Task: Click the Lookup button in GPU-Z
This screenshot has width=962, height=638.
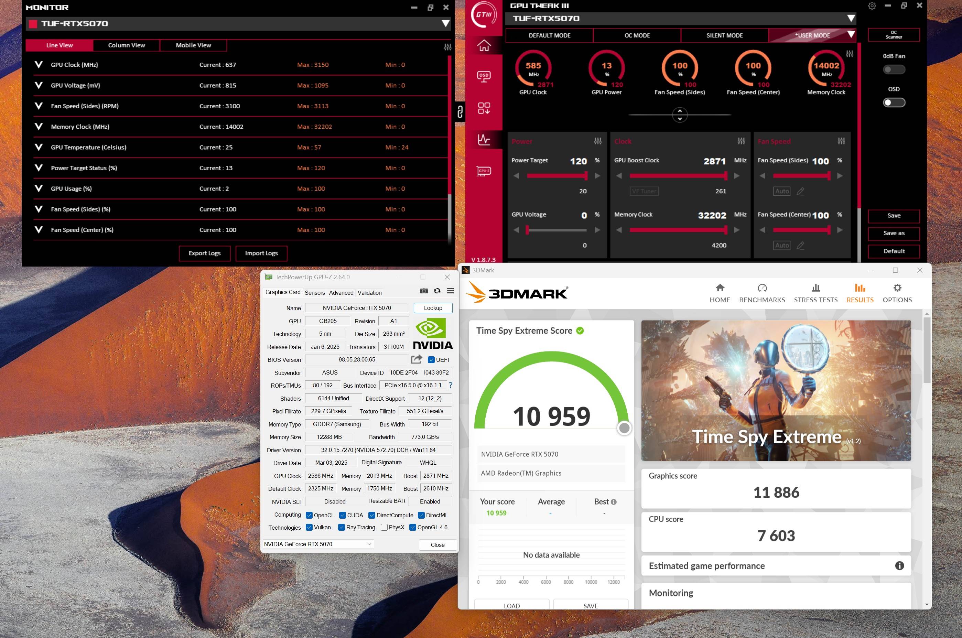Action: click(x=433, y=308)
